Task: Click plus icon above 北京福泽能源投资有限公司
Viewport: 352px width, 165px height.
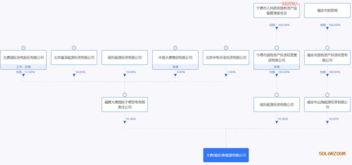Action: pyautogui.click(x=74, y=48)
